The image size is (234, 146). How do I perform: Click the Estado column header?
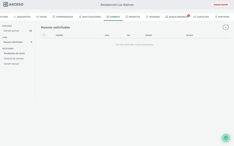[190, 35]
